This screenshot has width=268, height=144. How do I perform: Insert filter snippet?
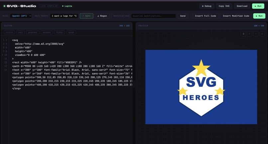coord(60,33)
